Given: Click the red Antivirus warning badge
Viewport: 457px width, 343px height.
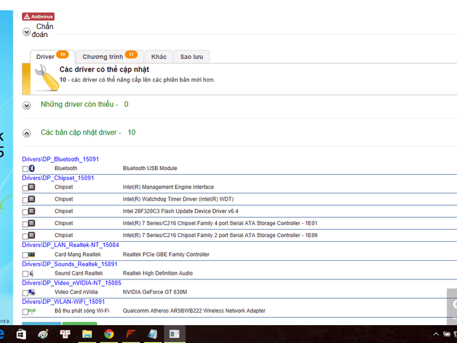Looking at the screenshot, I should (x=38, y=17).
